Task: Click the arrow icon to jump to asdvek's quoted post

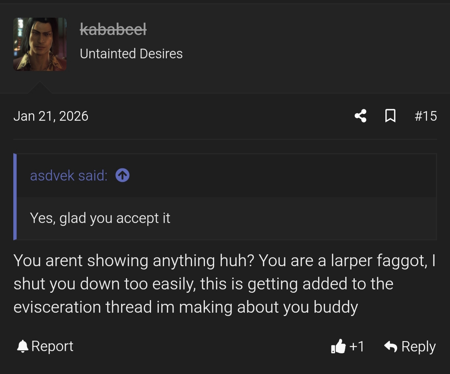Action: pos(122,175)
